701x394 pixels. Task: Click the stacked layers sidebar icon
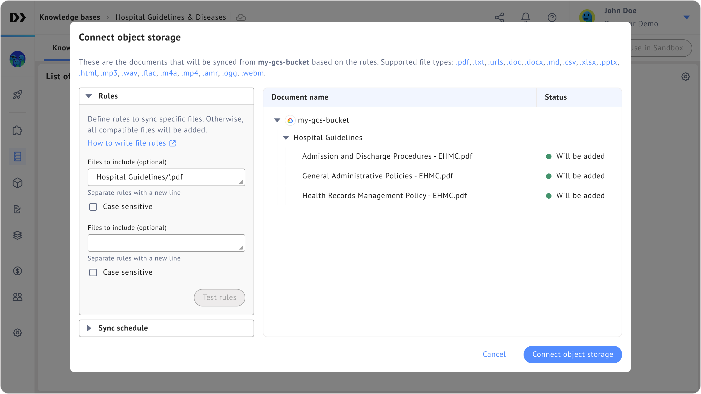(18, 235)
